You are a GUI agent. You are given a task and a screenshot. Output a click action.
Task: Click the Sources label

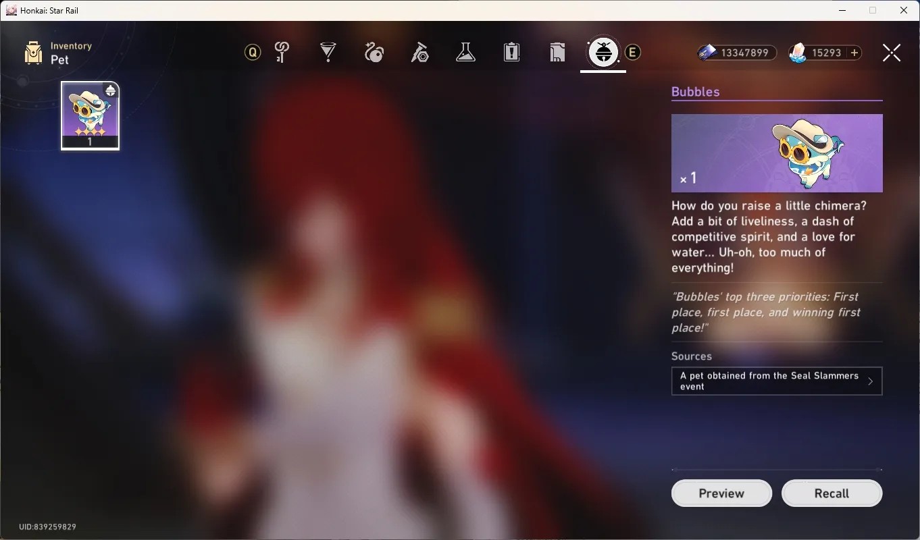[x=692, y=356]
